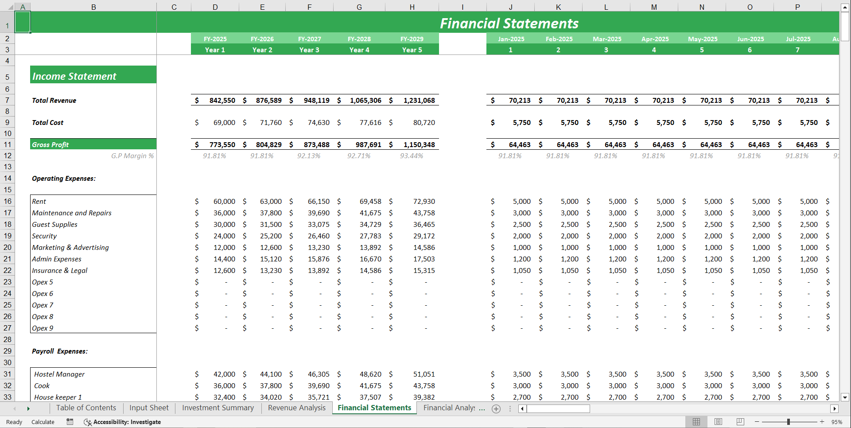
Task: Switch to the Input Sheet tab
Action: tap(148, 408)
